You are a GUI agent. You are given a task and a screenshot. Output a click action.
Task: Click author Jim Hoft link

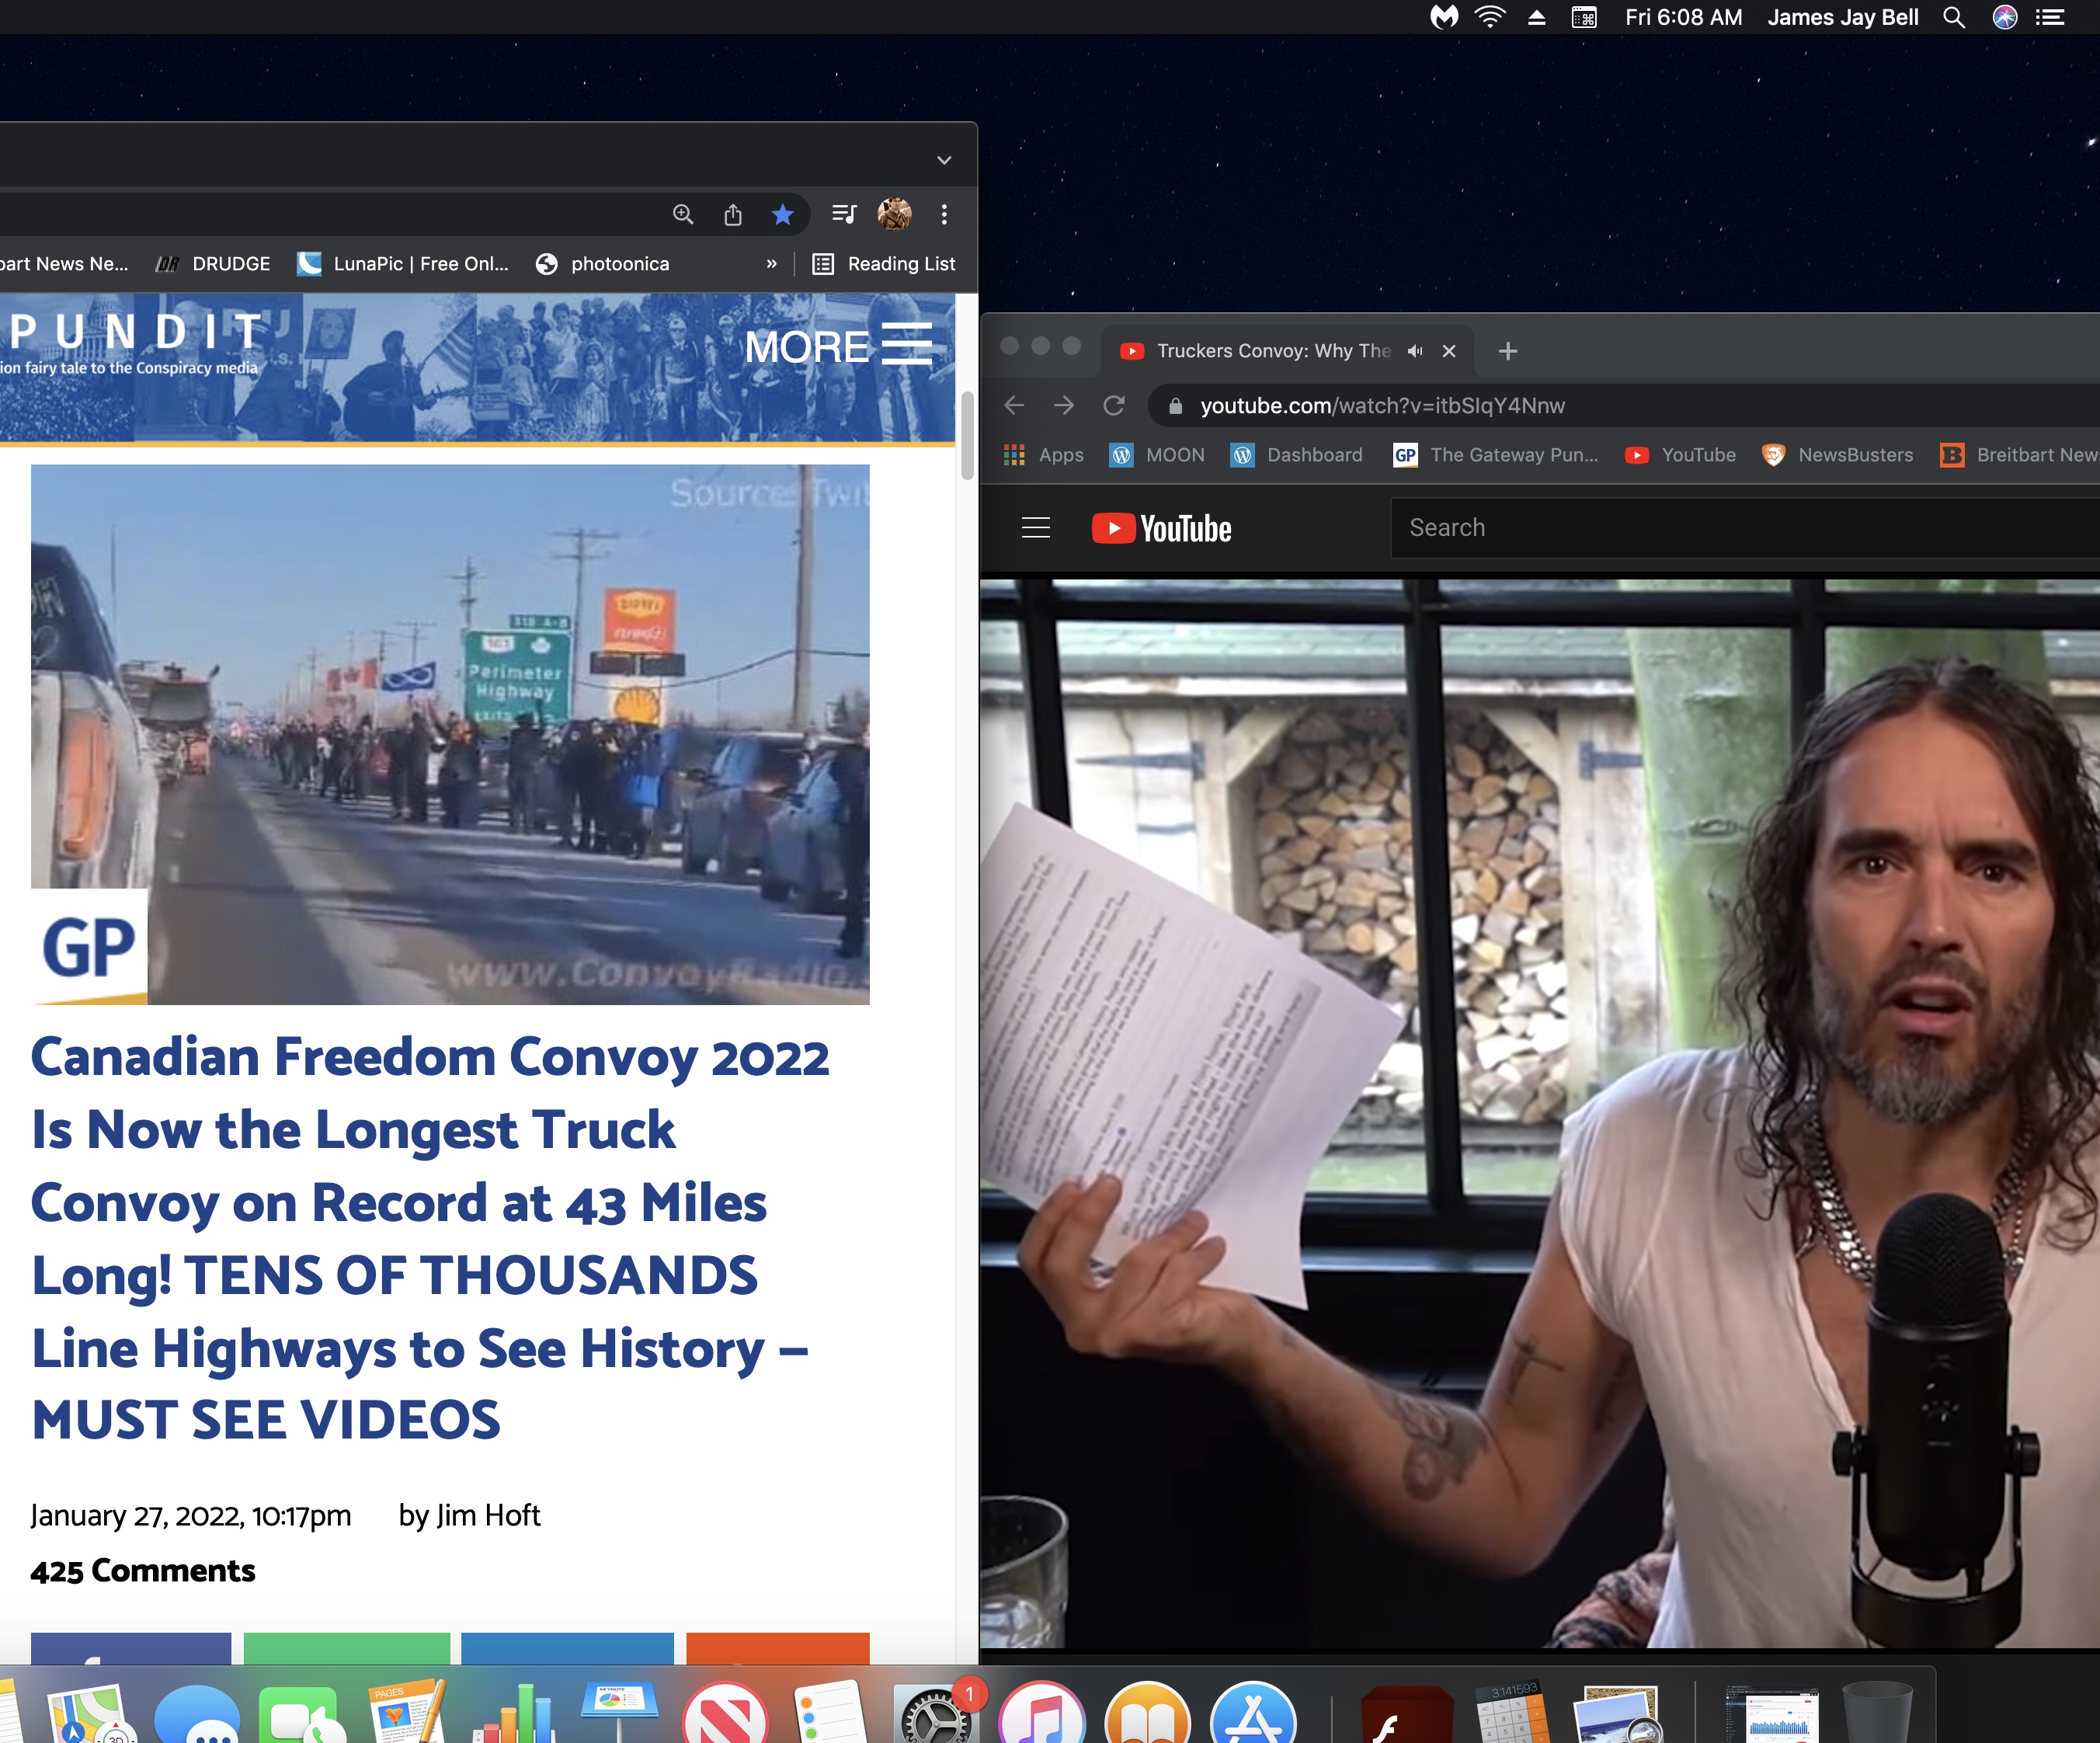click(x=488, y=1515)
